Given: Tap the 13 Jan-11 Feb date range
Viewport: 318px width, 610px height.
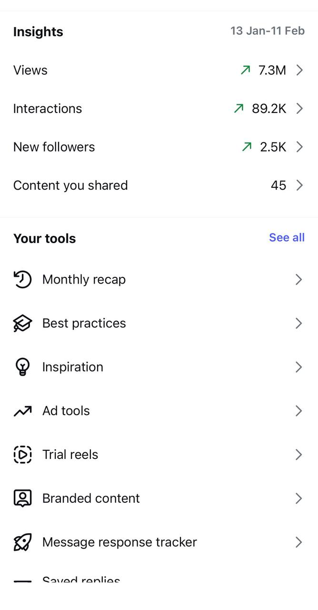Looking at the screenshot, I should [x=268, y=31].
